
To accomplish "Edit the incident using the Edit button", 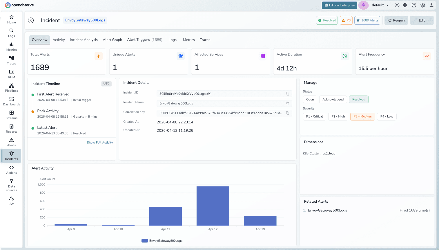I will click(x=422, y=20).
